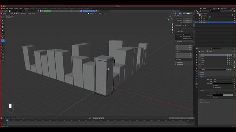The height and width of the screenshot is (132, 236).
Task: Open Stroke Style dropdown
Action: (x=223, y=81)
